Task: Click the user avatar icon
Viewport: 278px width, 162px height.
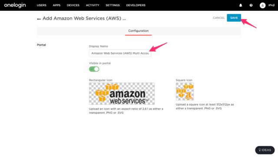Action: [262, 5]
